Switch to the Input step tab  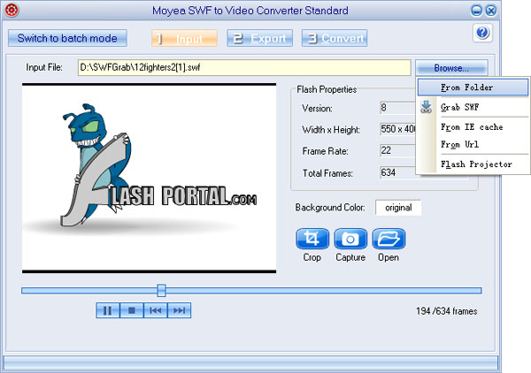point(184,38)
